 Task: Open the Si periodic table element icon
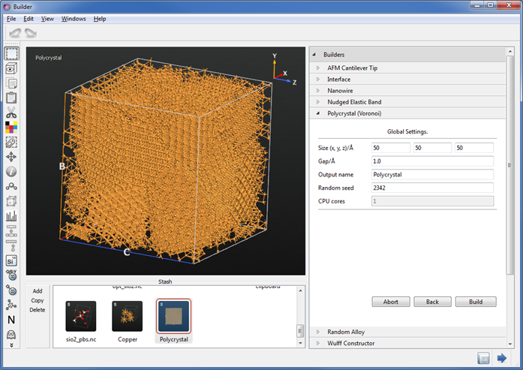coord(11,260)
